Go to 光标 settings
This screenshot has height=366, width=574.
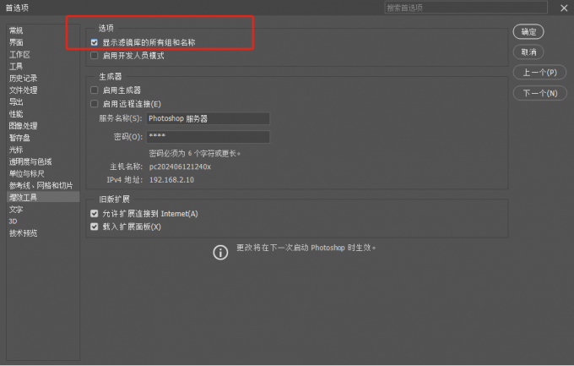[x=16, y=150]
